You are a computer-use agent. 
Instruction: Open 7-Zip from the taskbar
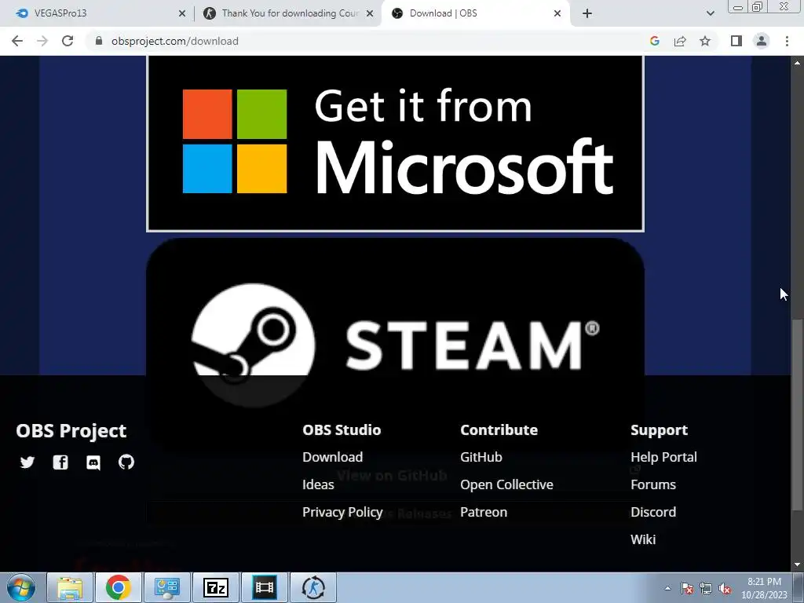point(216,587)
